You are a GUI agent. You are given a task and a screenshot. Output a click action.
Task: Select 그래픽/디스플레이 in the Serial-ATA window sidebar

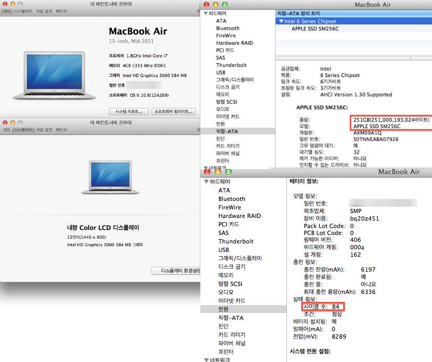[x=235, y=80]
